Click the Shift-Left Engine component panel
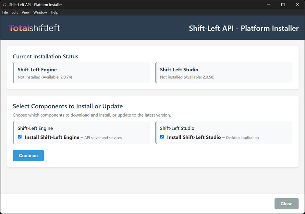This screenshot has width=305, height=214. [x=81, y=132]
